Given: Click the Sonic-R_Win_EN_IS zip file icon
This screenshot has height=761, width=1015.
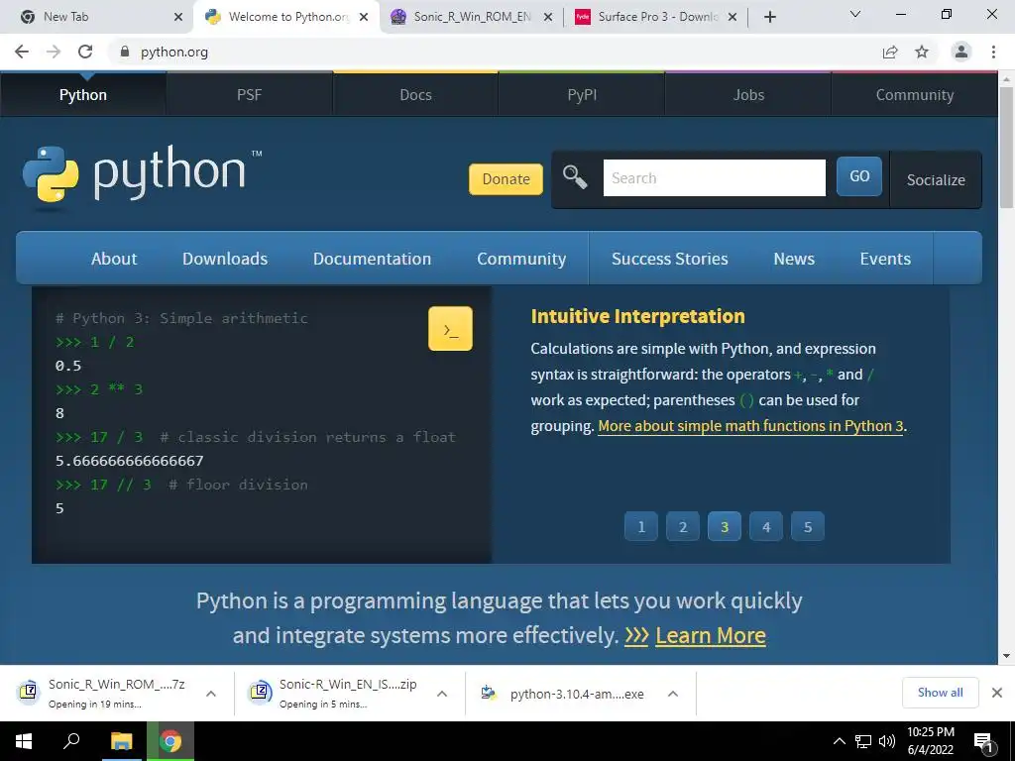Looking at the screenshot, I should [x=259, y=692].
